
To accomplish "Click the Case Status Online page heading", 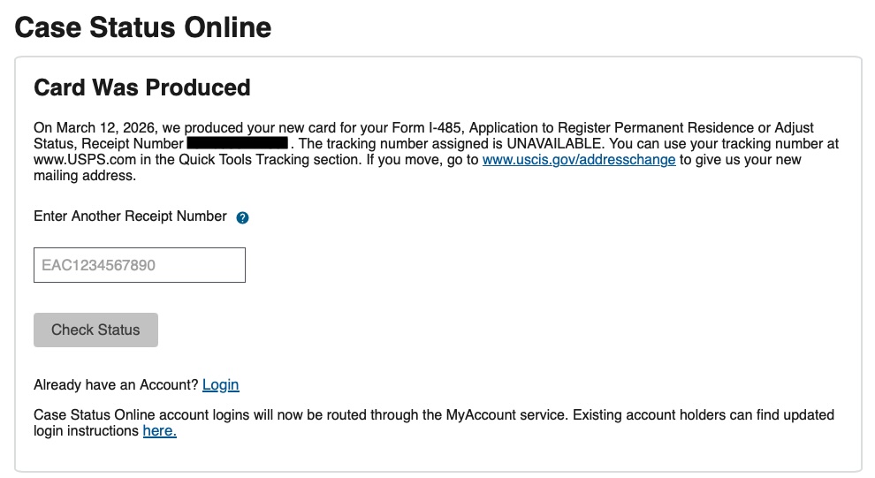I will click(x=143, y=27).
